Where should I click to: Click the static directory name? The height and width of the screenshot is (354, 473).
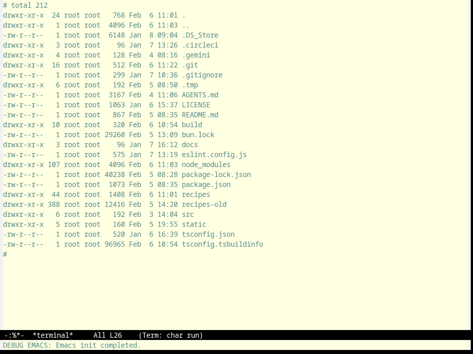tap(194, 224)
